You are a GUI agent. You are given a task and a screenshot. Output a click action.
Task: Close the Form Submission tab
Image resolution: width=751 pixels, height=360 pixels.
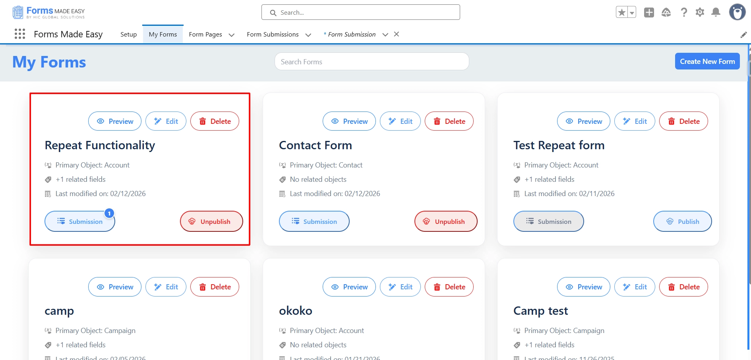pos(396,34)
